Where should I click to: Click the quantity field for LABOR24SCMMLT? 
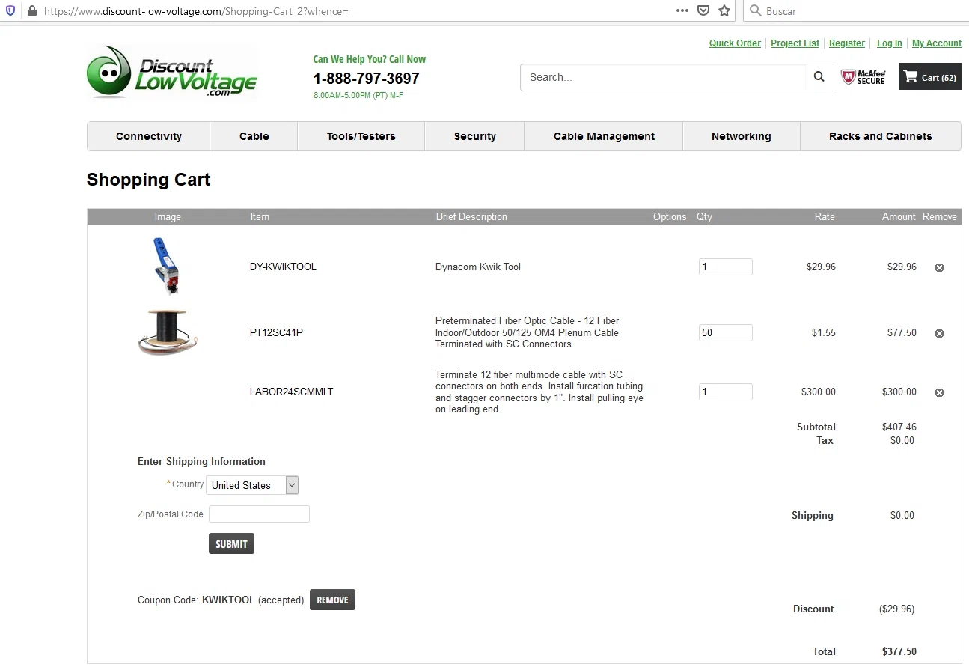[x=726, y=392]
